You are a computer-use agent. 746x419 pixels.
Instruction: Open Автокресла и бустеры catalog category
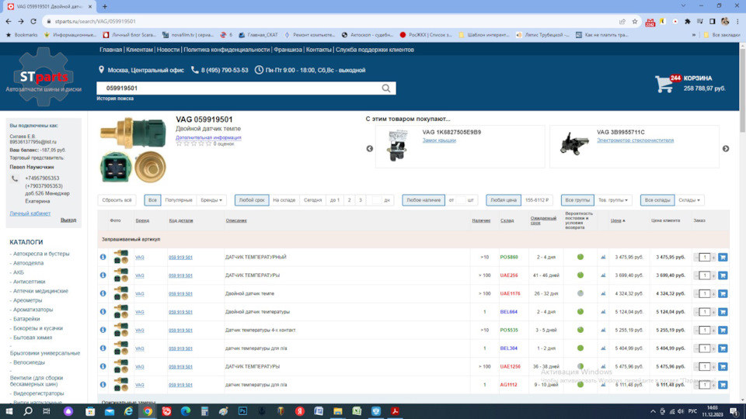point(41,254)
